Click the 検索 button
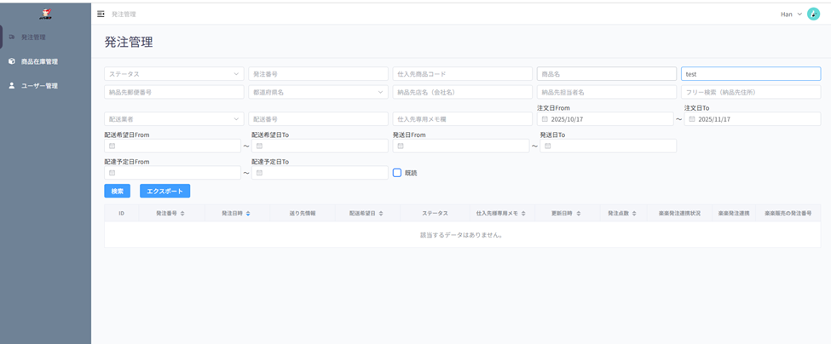The width and height of the screenshot is (831, 344). [x=117, y=192]
